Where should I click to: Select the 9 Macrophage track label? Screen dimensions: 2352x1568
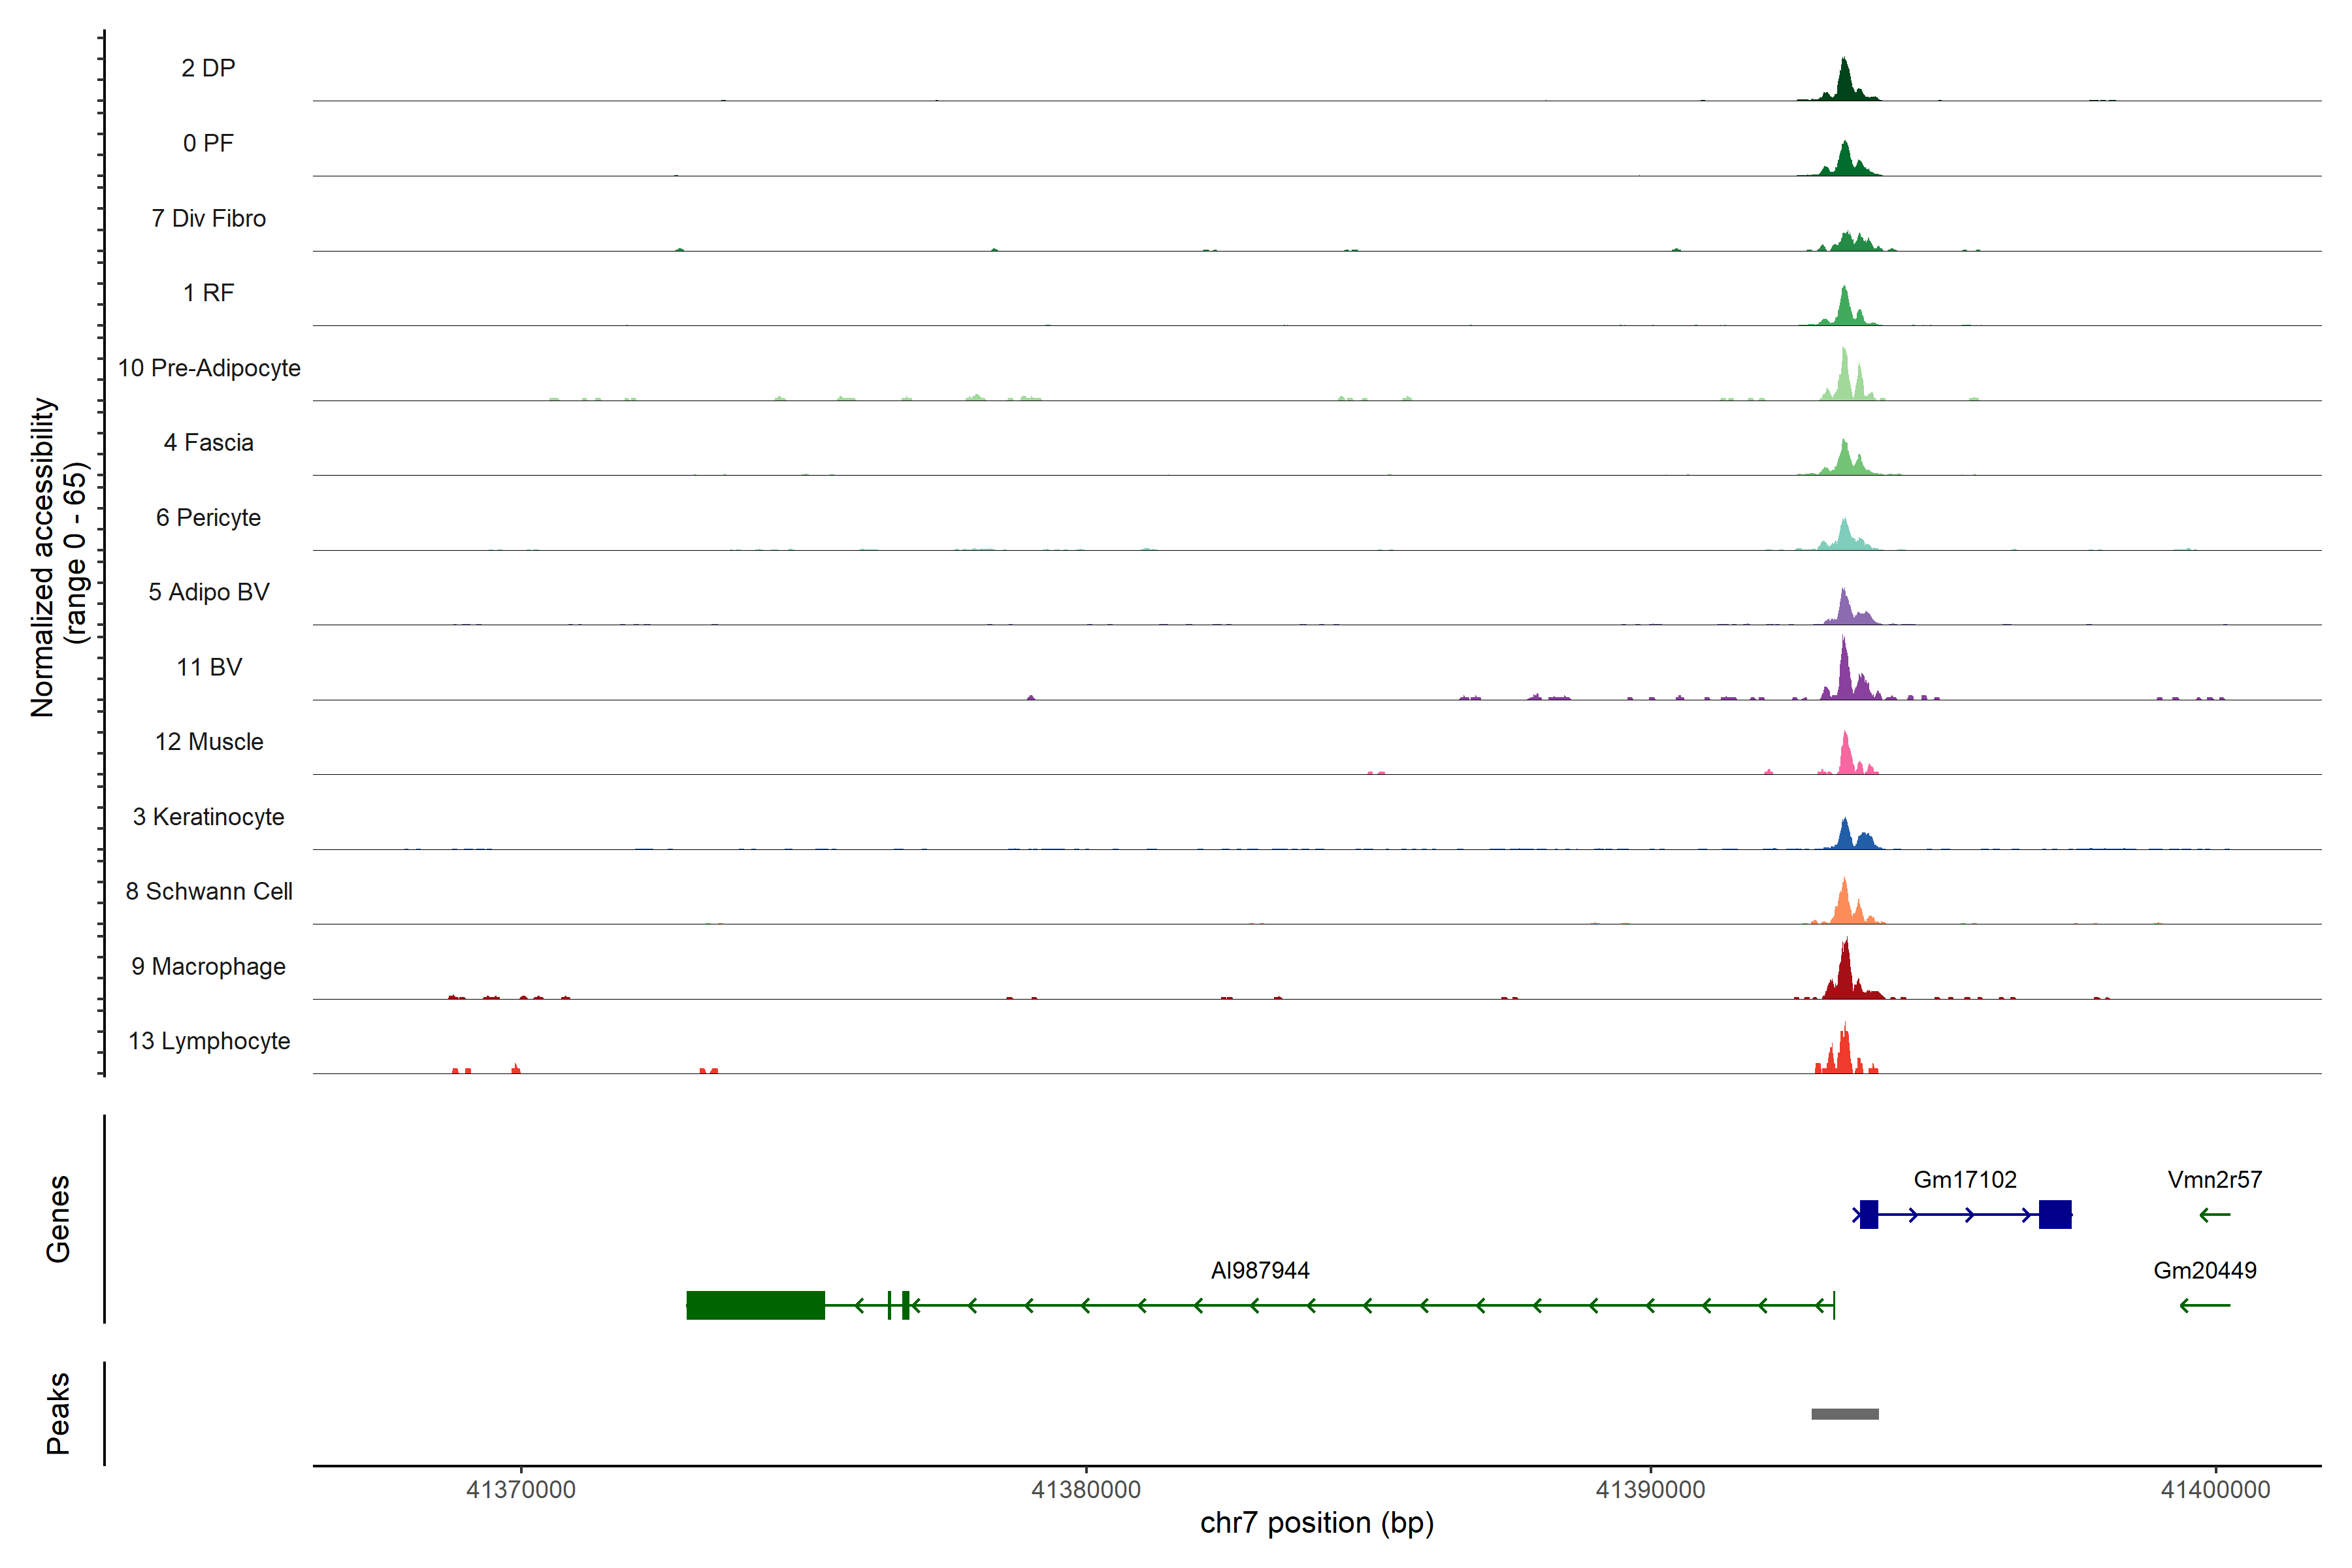pyautogui.click(x=208, y=967)
